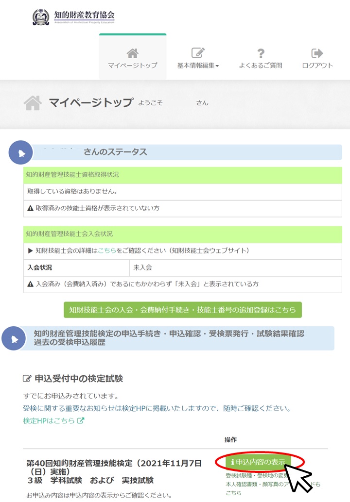Expand the 入会済み「未入会」と表示されている方 notice
The width and height of the screenshot is (350, 502).
click(146, 284)
